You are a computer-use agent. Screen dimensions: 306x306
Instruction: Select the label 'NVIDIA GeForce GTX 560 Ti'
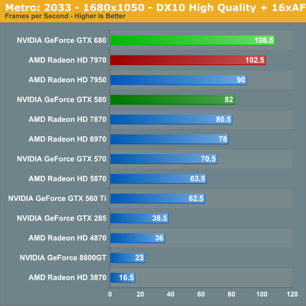(57, 199)
